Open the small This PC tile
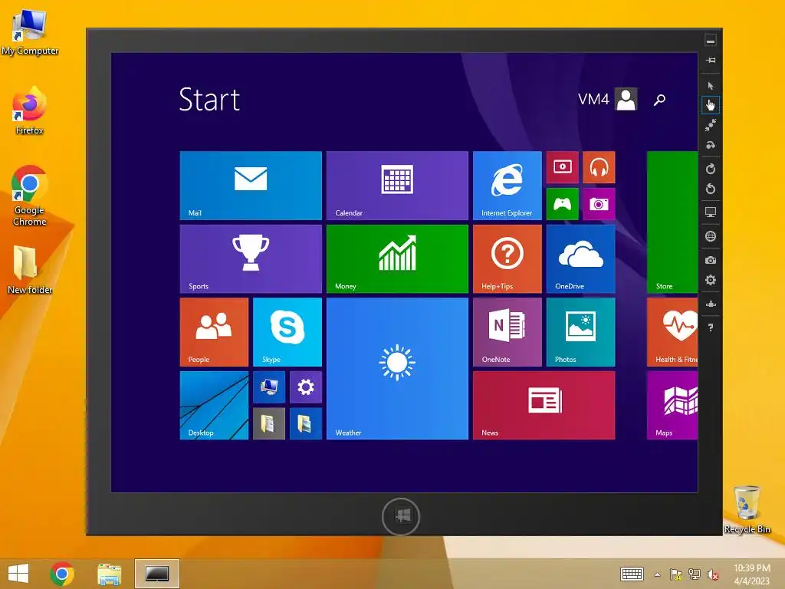Screen dimensions: 785x589 pos(269,387)
